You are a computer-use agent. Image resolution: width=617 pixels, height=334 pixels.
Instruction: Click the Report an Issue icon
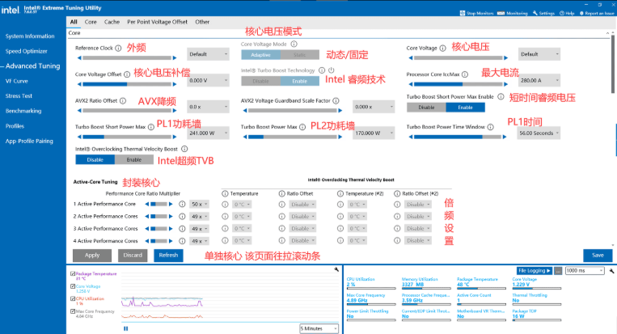point(581,13)
